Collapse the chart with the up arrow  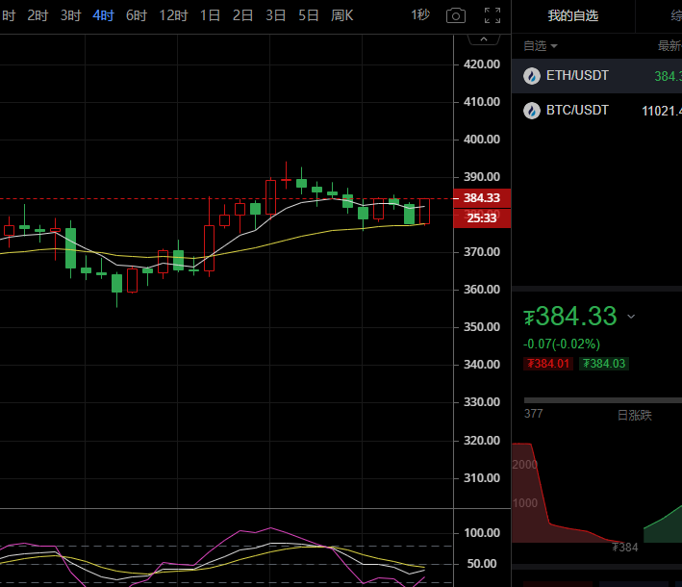483,39
